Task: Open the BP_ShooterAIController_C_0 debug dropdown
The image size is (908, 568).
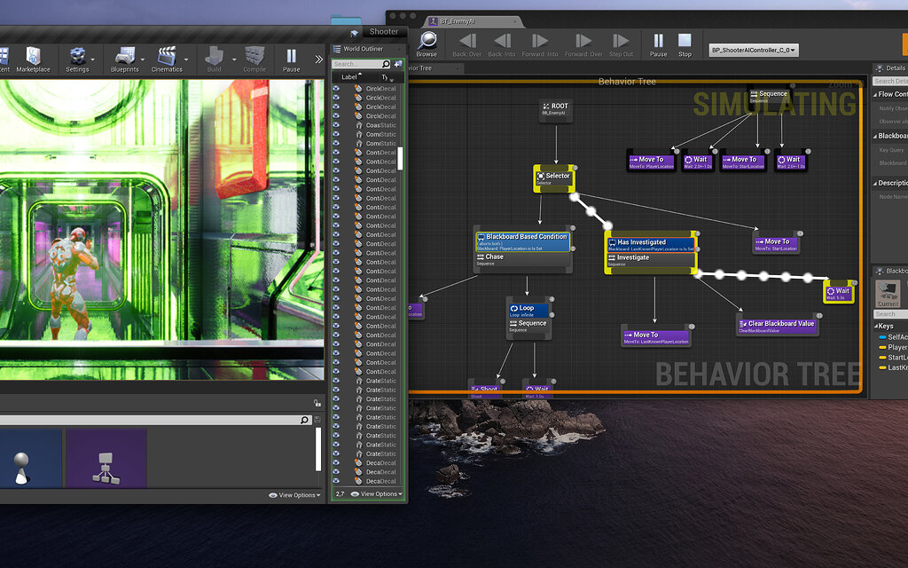Action: (753, 51)
